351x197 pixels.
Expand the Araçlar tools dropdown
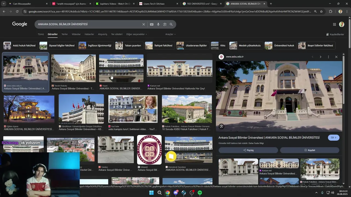coord(170,34)
